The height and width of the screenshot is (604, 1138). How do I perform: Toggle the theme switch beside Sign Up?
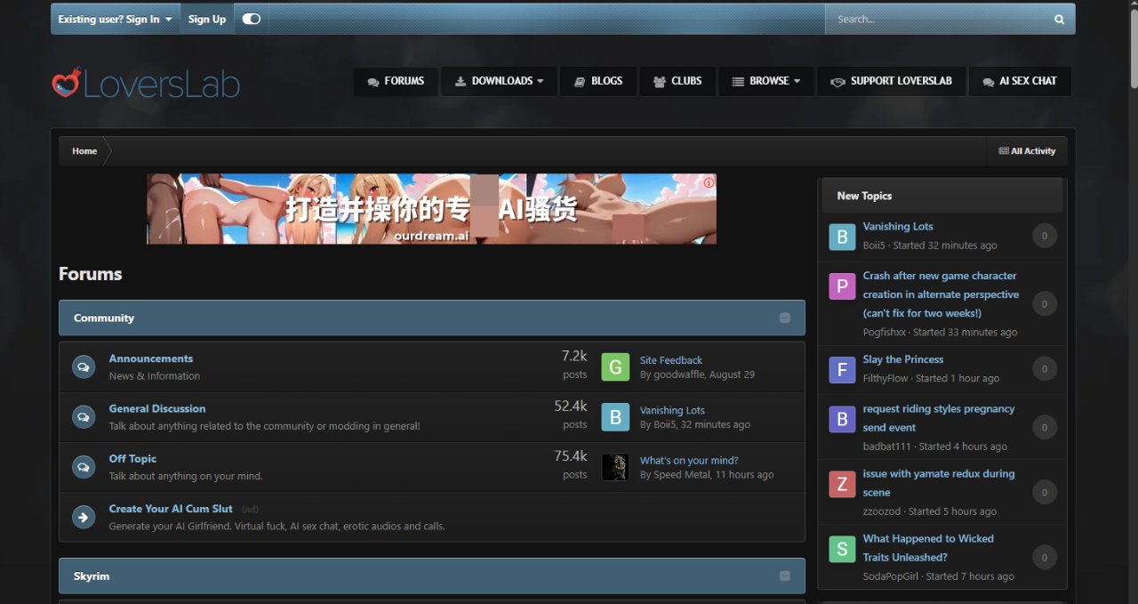(x=251, y=19)
